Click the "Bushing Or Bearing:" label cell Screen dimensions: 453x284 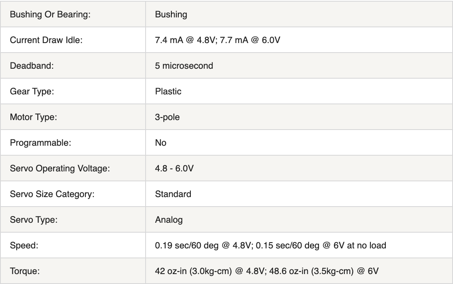pos(50,14)
